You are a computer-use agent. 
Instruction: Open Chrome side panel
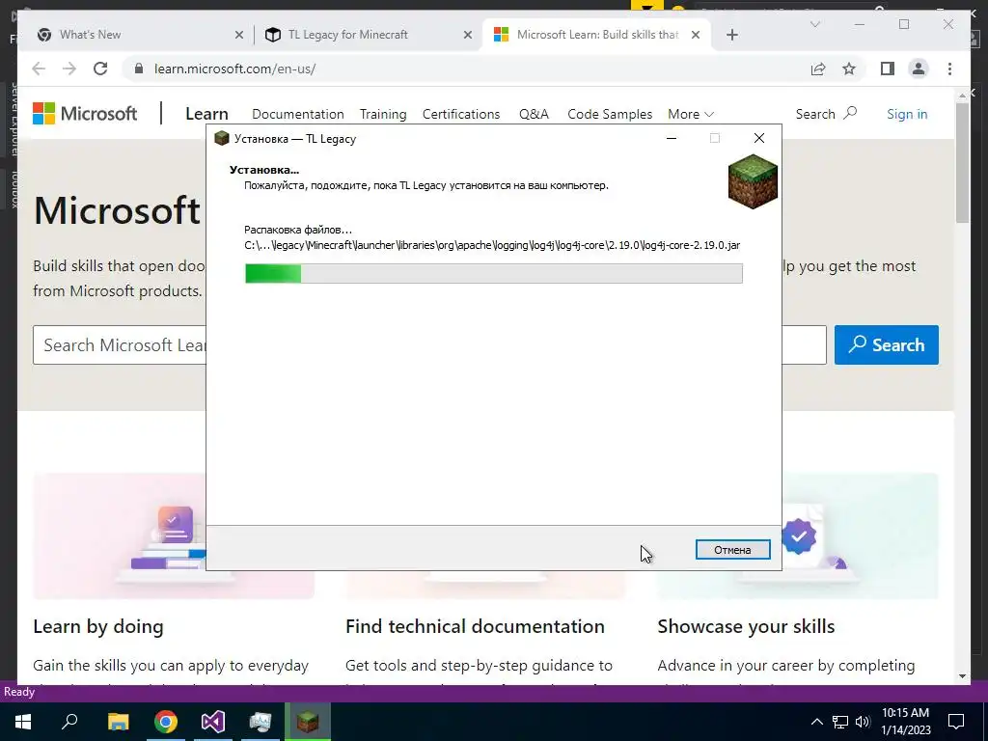[888, 69]
